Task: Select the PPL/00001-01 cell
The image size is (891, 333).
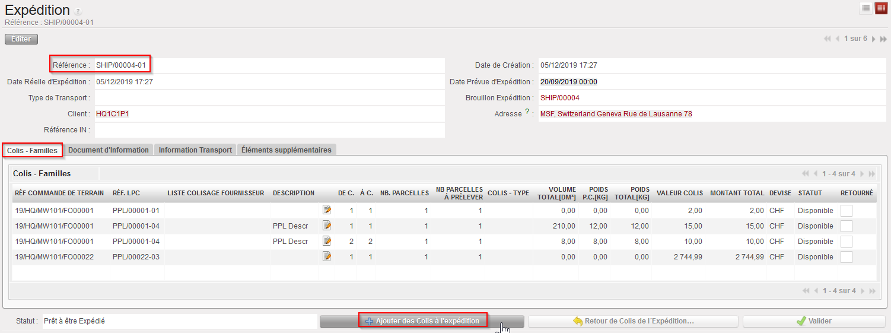Action: tap(136, 210)
